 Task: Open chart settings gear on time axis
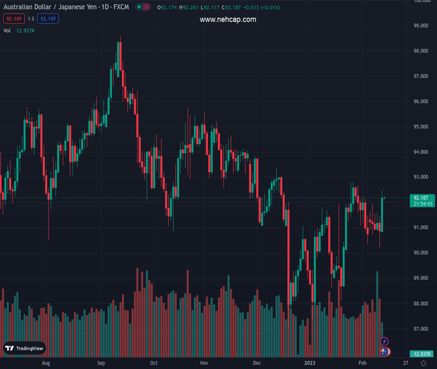[x=423, y=363]
